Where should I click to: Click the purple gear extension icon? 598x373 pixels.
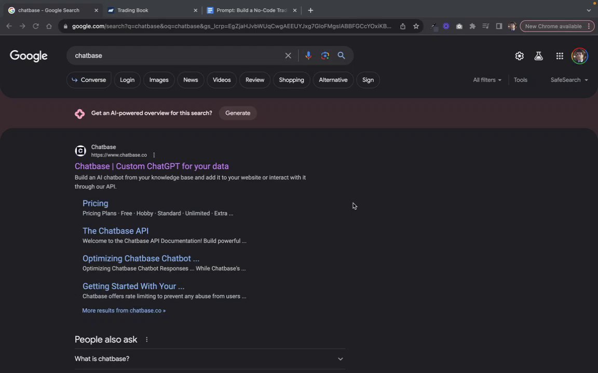pyautogui.click(x=446, y=26)
